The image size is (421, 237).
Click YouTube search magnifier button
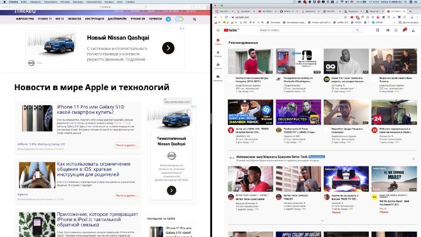pos(357,30)
